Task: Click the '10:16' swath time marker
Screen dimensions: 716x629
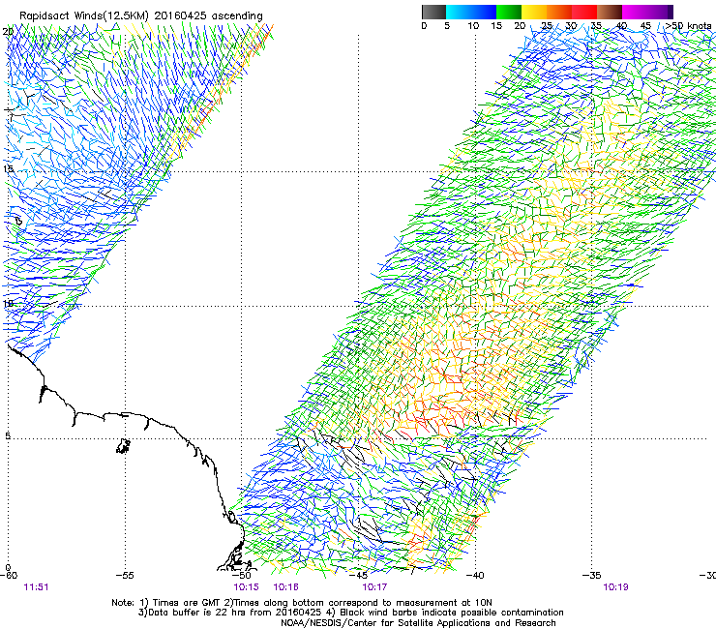Action: [x=285, y=587]
